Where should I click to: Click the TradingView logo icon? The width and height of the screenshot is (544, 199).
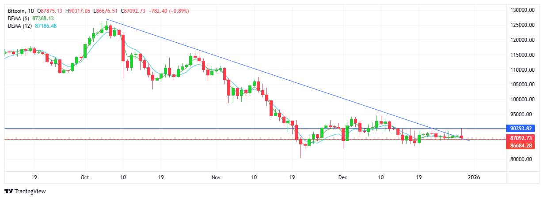point(8,191)
